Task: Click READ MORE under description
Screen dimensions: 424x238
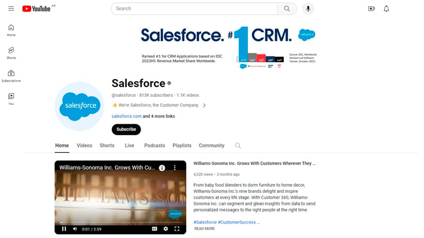Action: (x=205, y=229)
